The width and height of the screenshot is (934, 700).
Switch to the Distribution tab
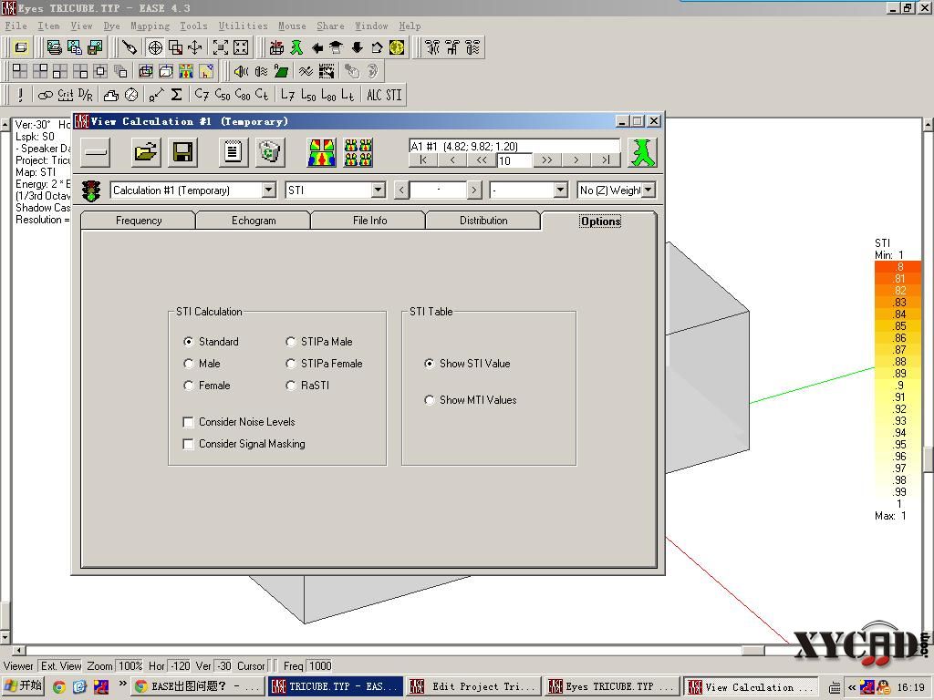pos(483,221)
